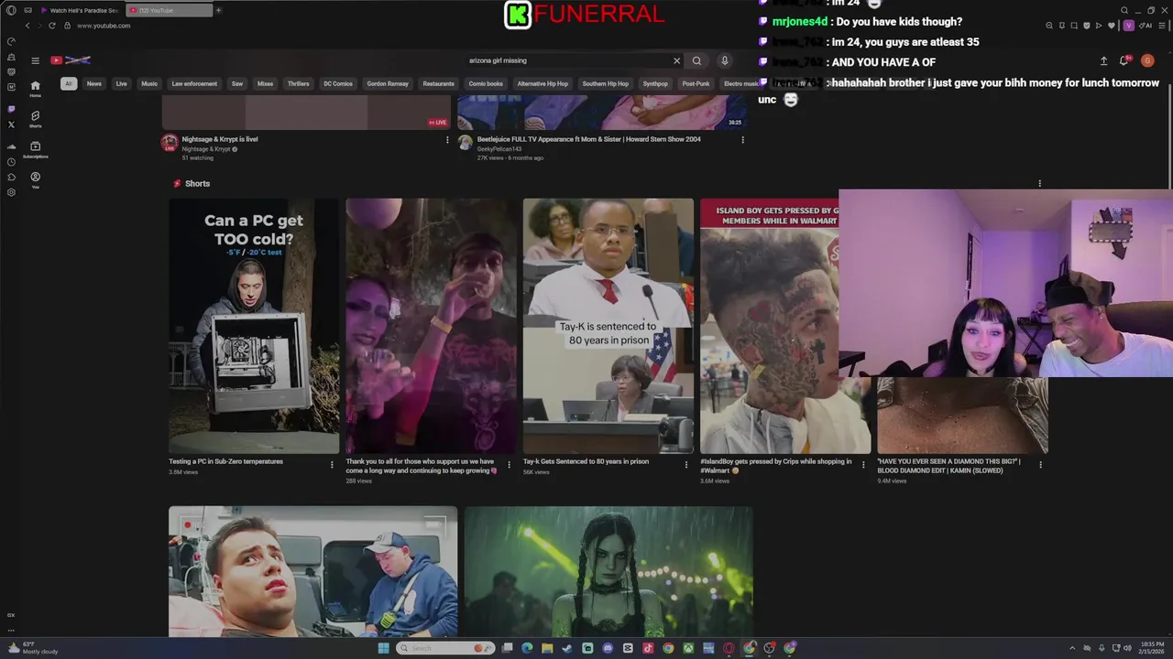The image size is (1173, 659).
Task: Open Discord from the taskbar
Action: point(608,648)
